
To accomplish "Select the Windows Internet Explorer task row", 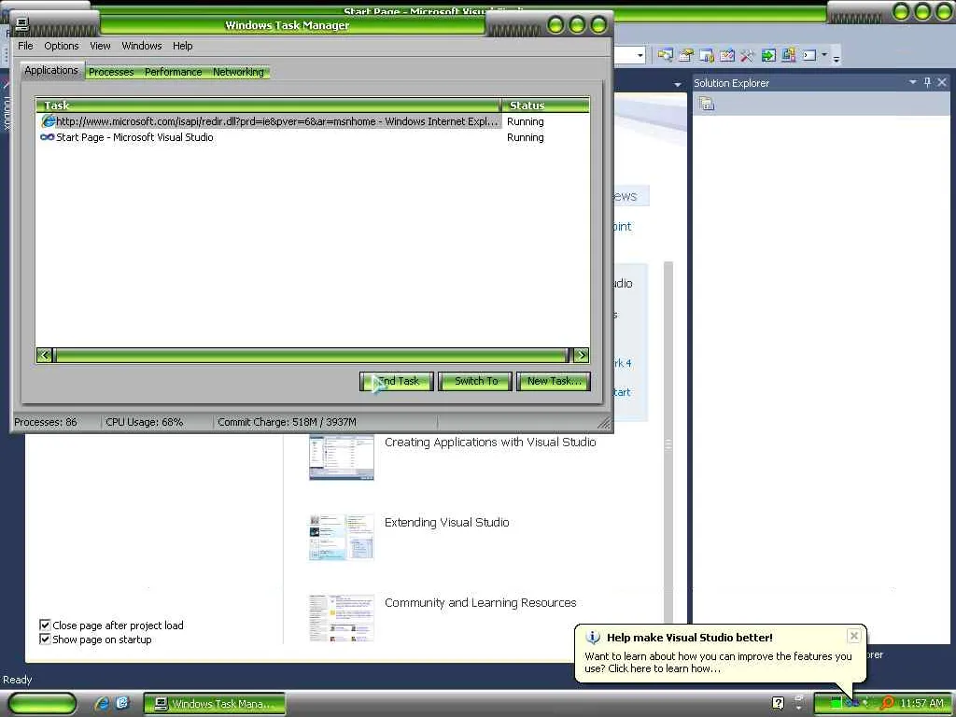I will pos(269,121).
